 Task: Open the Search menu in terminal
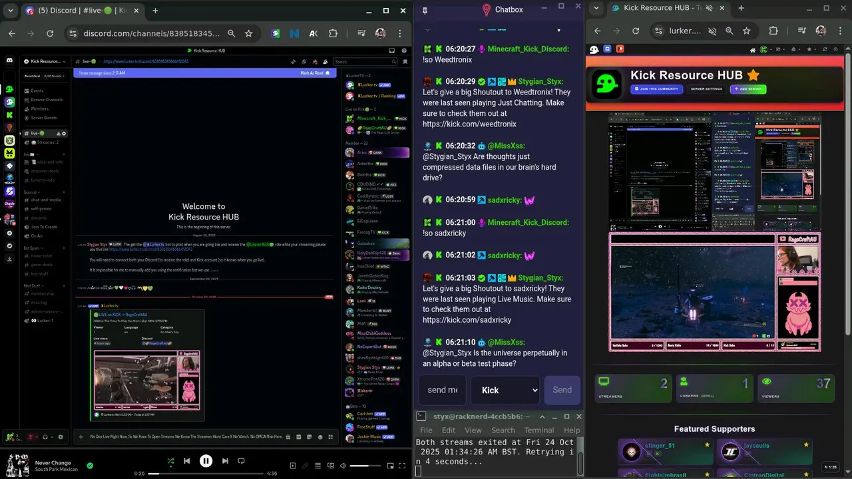(x=503, y=430)
